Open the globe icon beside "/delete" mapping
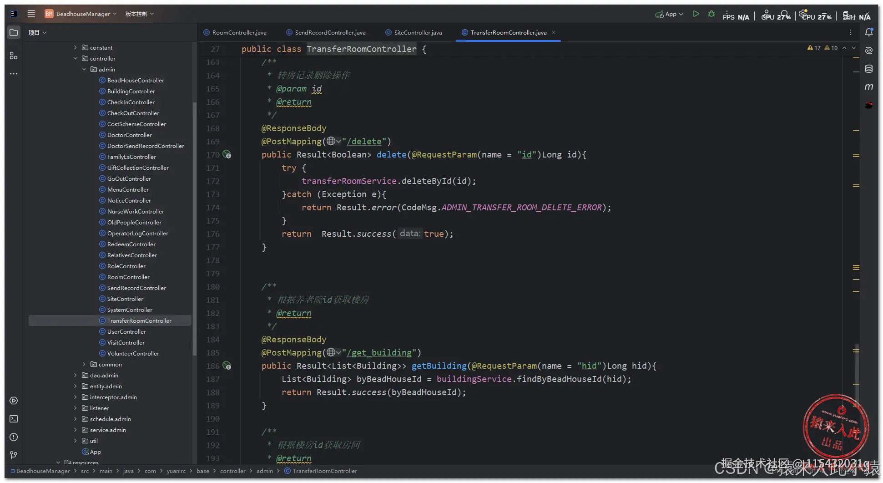 point(333,142)
